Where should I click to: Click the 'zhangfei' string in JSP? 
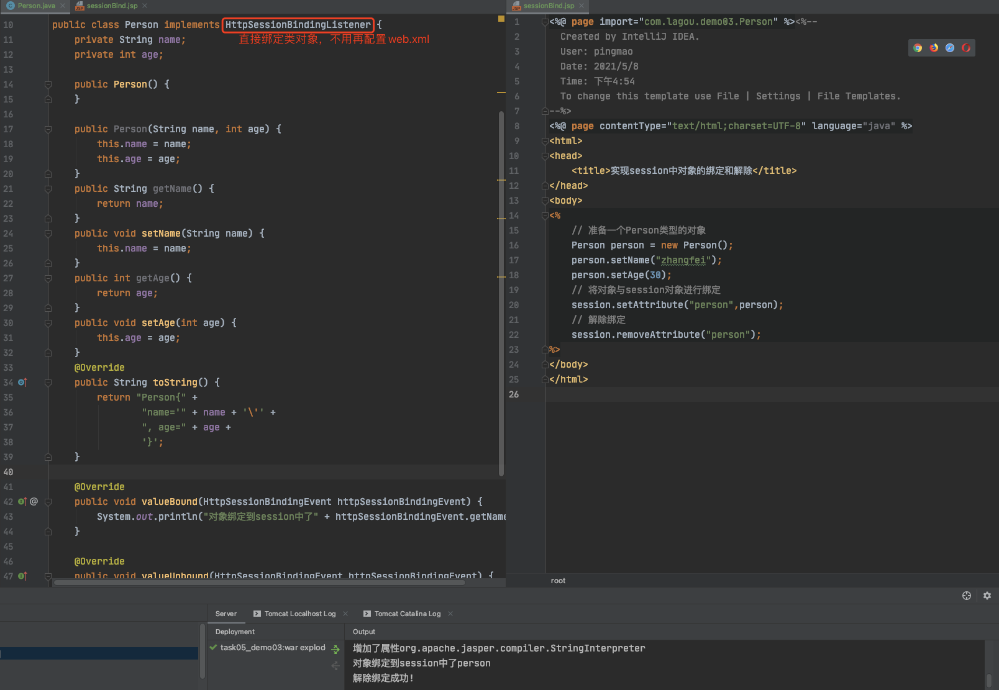click(683, 260)
